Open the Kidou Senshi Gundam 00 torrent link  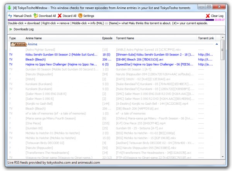pos(206,55)
